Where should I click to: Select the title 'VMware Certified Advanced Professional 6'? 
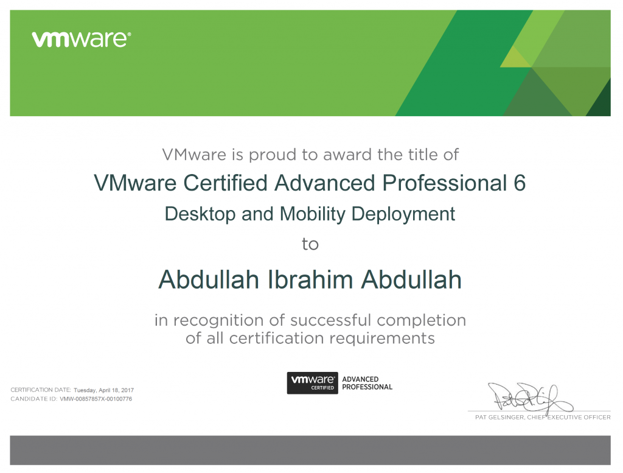tap(310, 183)
